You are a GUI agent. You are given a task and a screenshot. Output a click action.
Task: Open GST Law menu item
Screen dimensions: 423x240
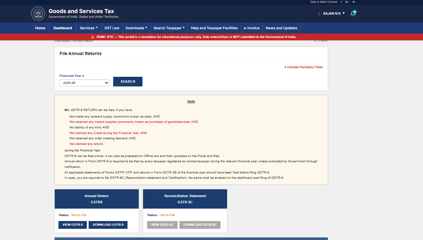pyautogui.click(x=112, y=28)
